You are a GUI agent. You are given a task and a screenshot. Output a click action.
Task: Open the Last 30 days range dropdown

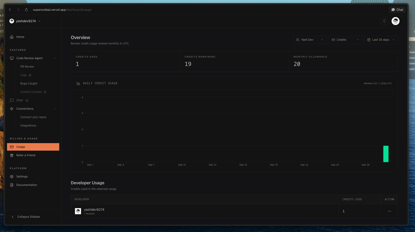[381, 40]
